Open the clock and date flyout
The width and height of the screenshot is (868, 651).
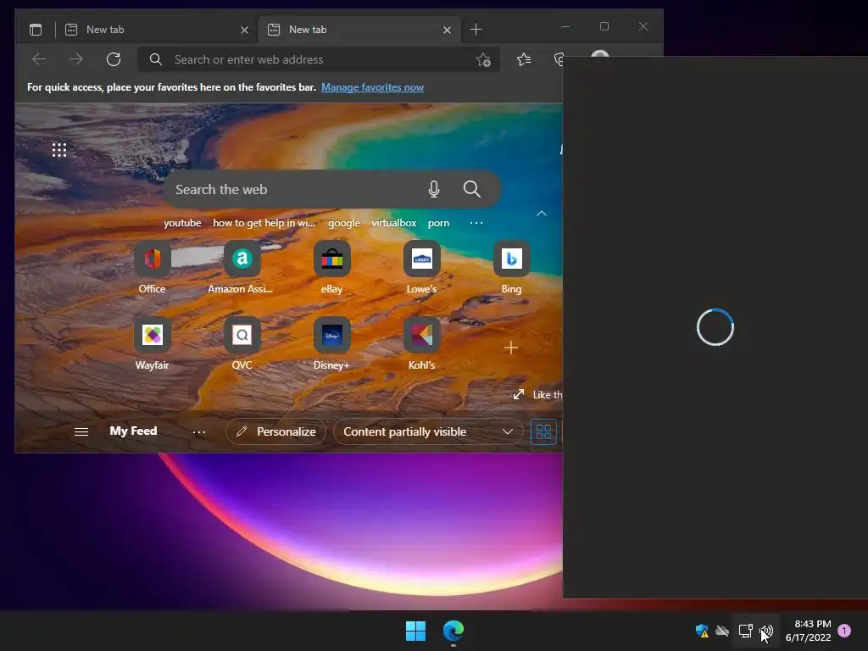[x=808, y=631]
